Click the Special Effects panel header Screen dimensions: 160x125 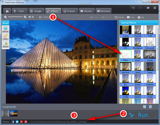point(139,23)
